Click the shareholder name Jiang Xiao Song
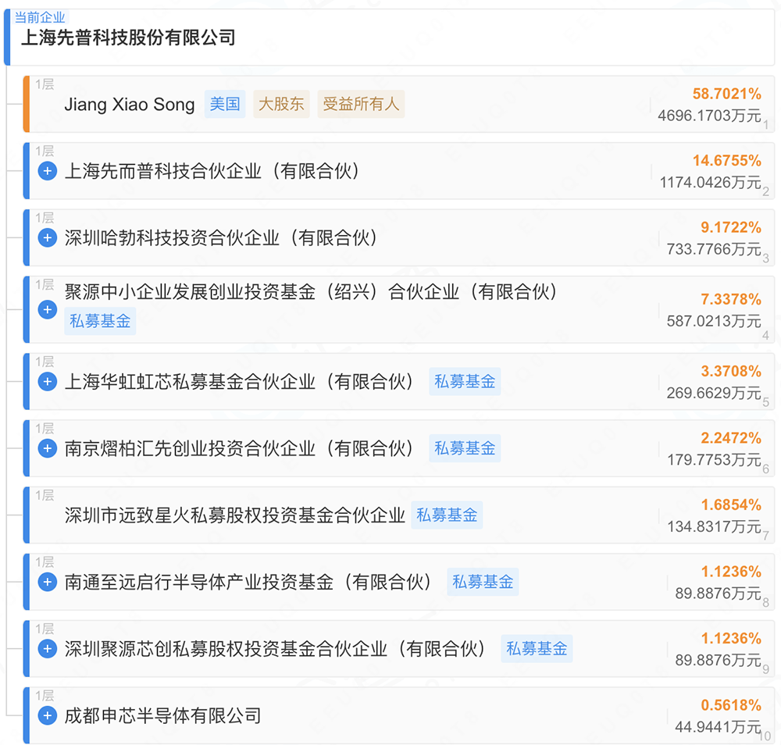 click(x=130, y=104)
